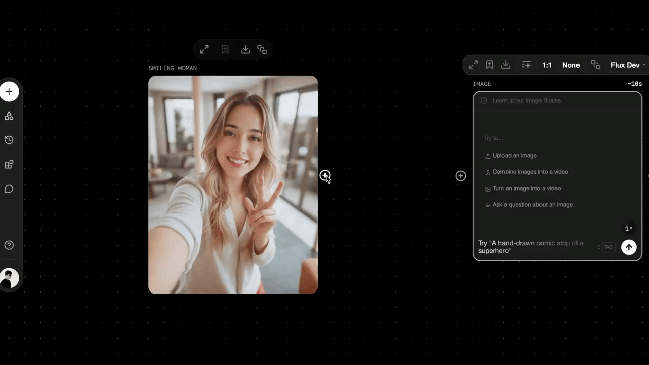
Task: Click the SMILING WOMAN block title
Action: coord(172,68)
